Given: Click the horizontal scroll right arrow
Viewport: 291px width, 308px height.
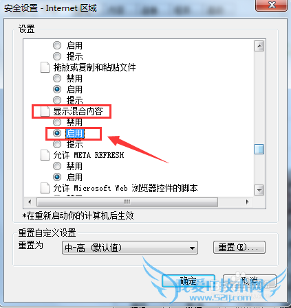Looking at the screenshot, I should pyautogui.click(x=247, y=202).
